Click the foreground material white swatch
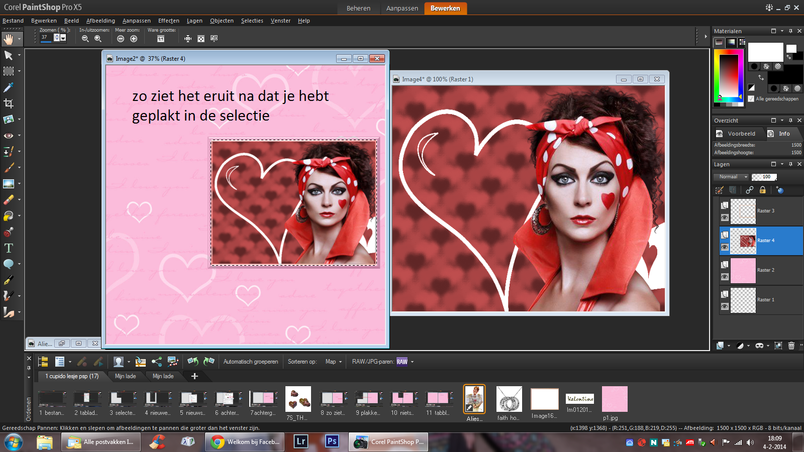The height and width of the screenshot is (452, 804). [765, 52]
